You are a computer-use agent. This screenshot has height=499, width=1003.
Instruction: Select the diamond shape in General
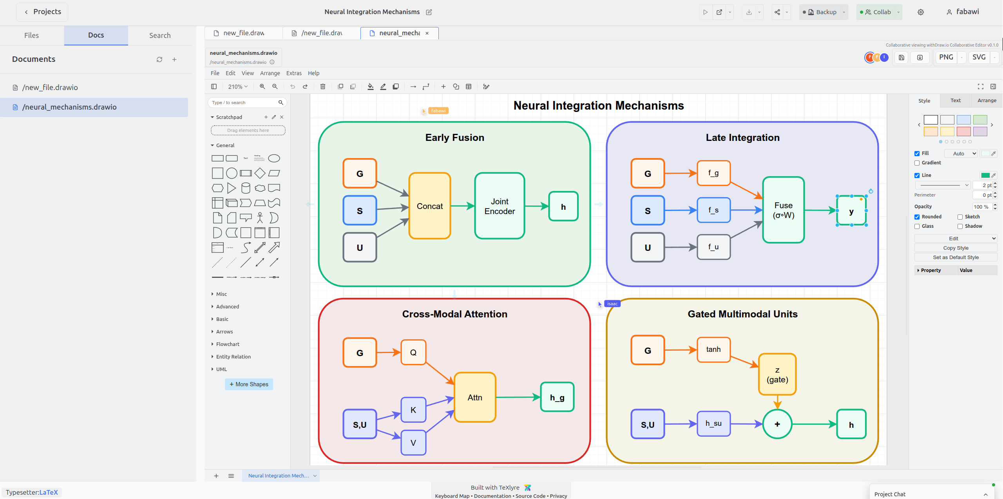(x=260, y=173)
